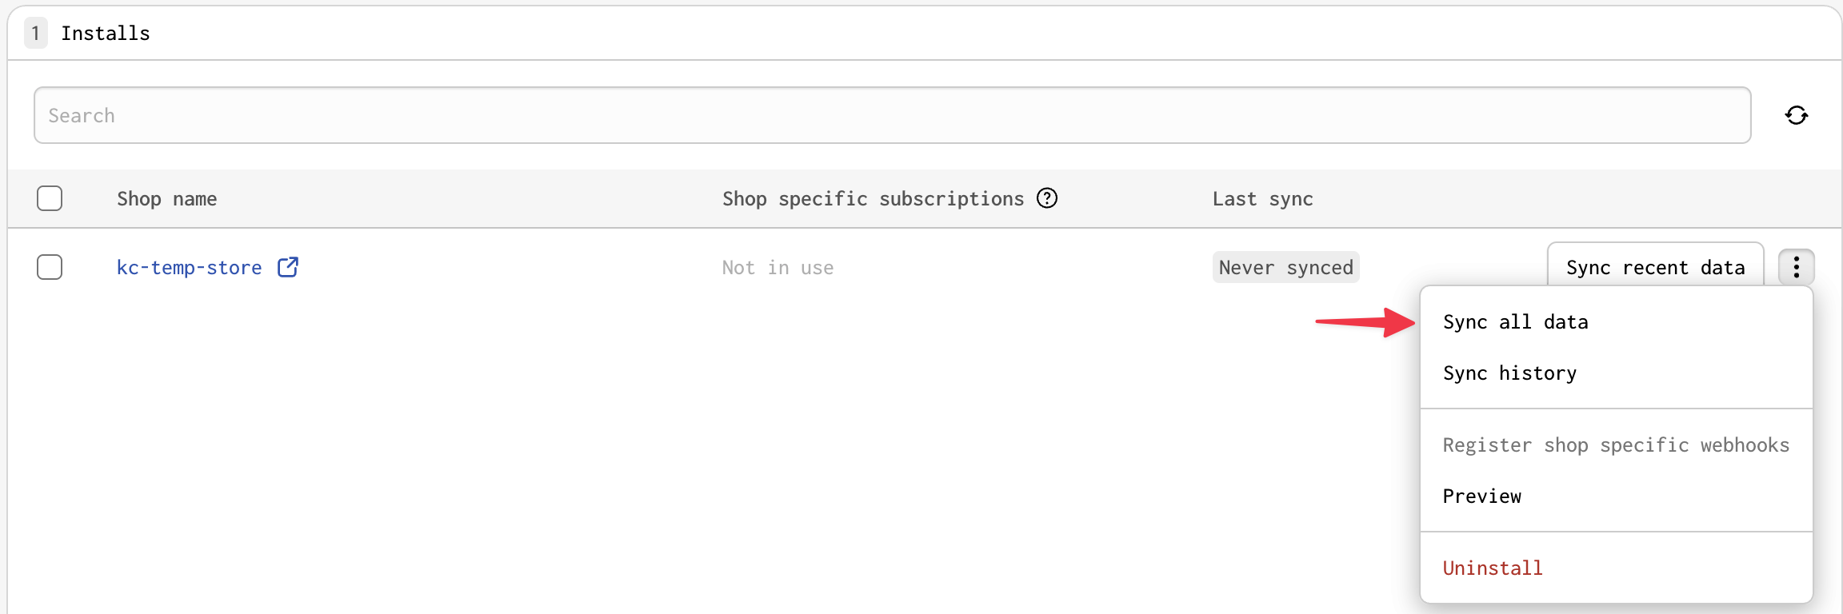The width and height of the screenshot is (1843, 614).
Task: Open the kebab menu for kc-temp-store
Action: pyautogui.click(x=1796, y=267)
